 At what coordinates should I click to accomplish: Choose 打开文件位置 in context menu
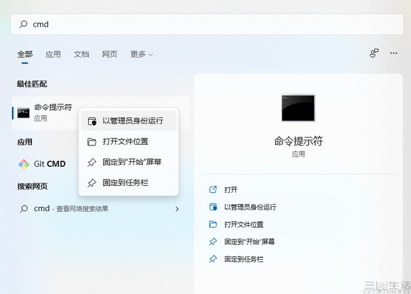pyautogui.click(x=129, y=142)
